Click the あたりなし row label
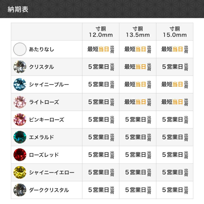The image size is (204, 204). coord(42,49)
